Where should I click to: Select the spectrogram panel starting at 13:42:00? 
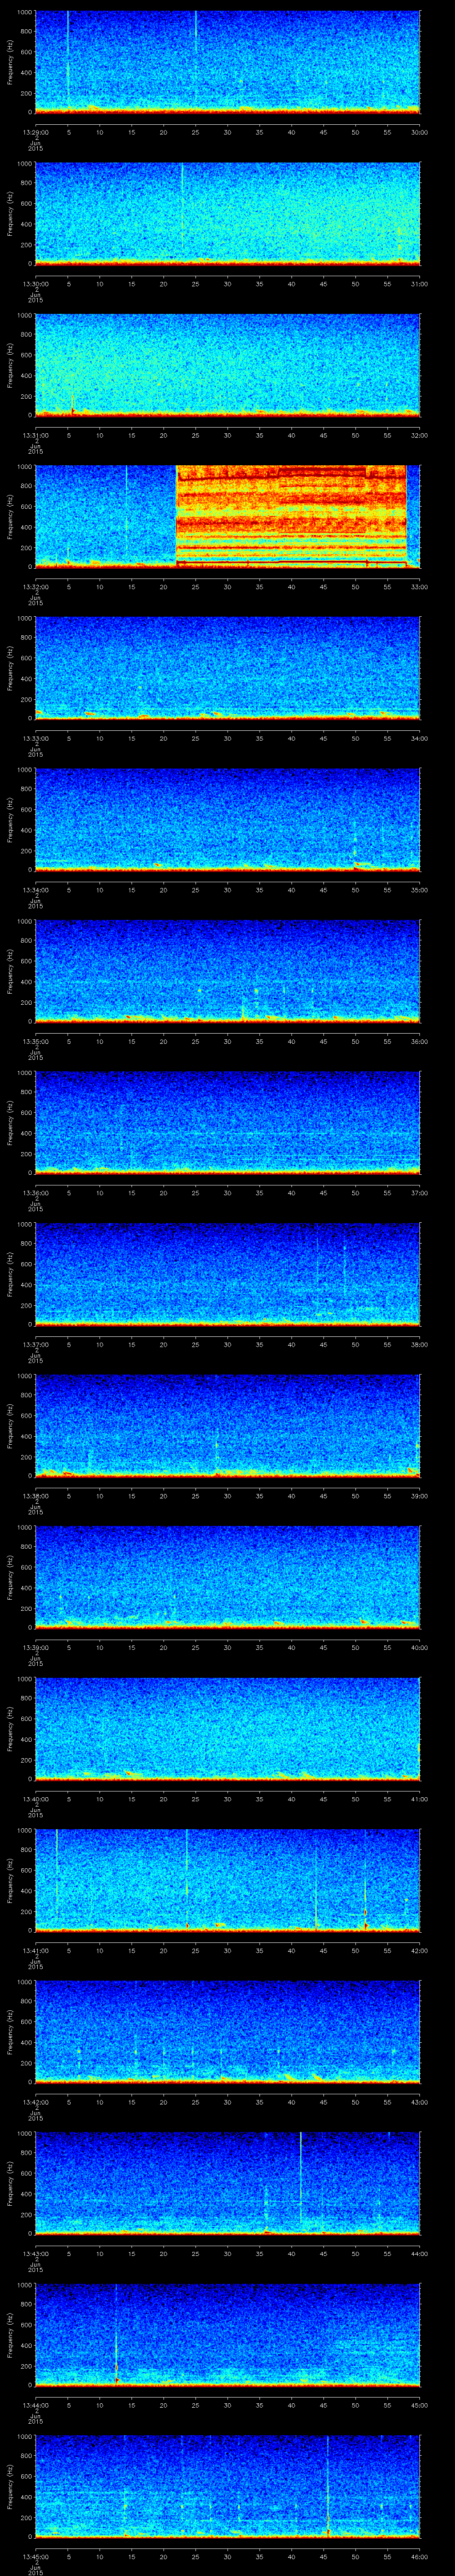pos(227,2032)
